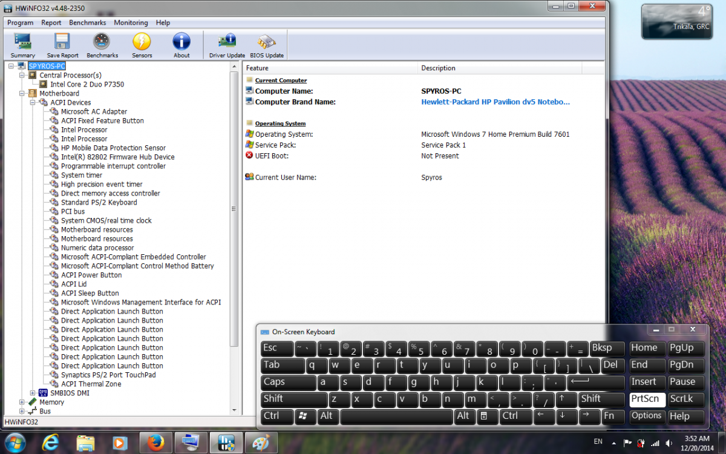Open Internet Explorer from taskbar
The image size is (726, 454).
pos(50,444)
